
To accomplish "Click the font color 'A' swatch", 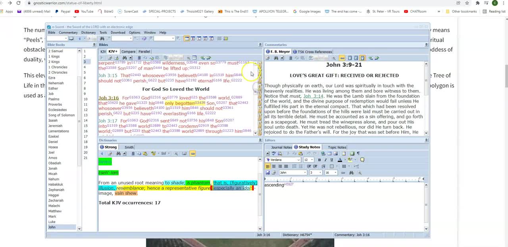I will pyautogui.click(x=340, y=160).
